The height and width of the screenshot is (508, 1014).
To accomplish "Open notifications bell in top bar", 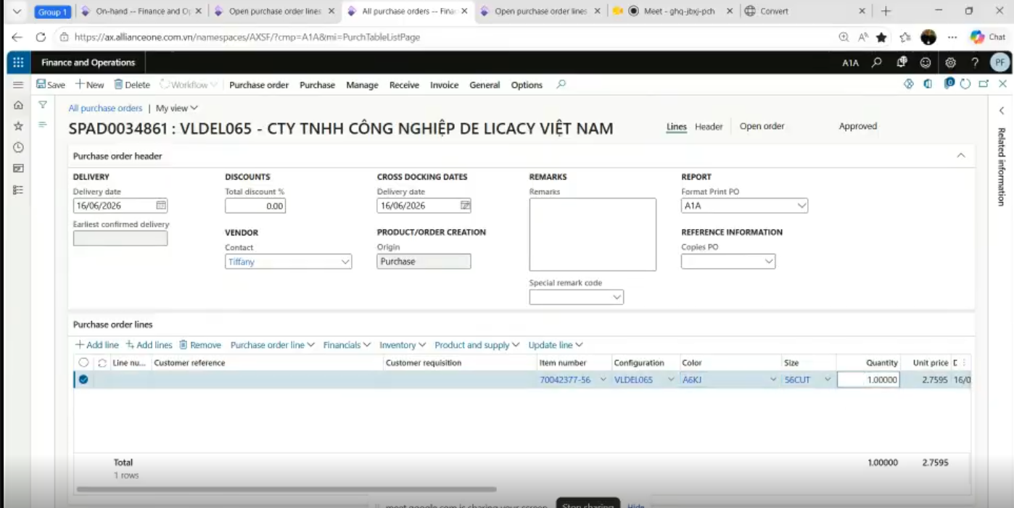I will click(902, 63).
